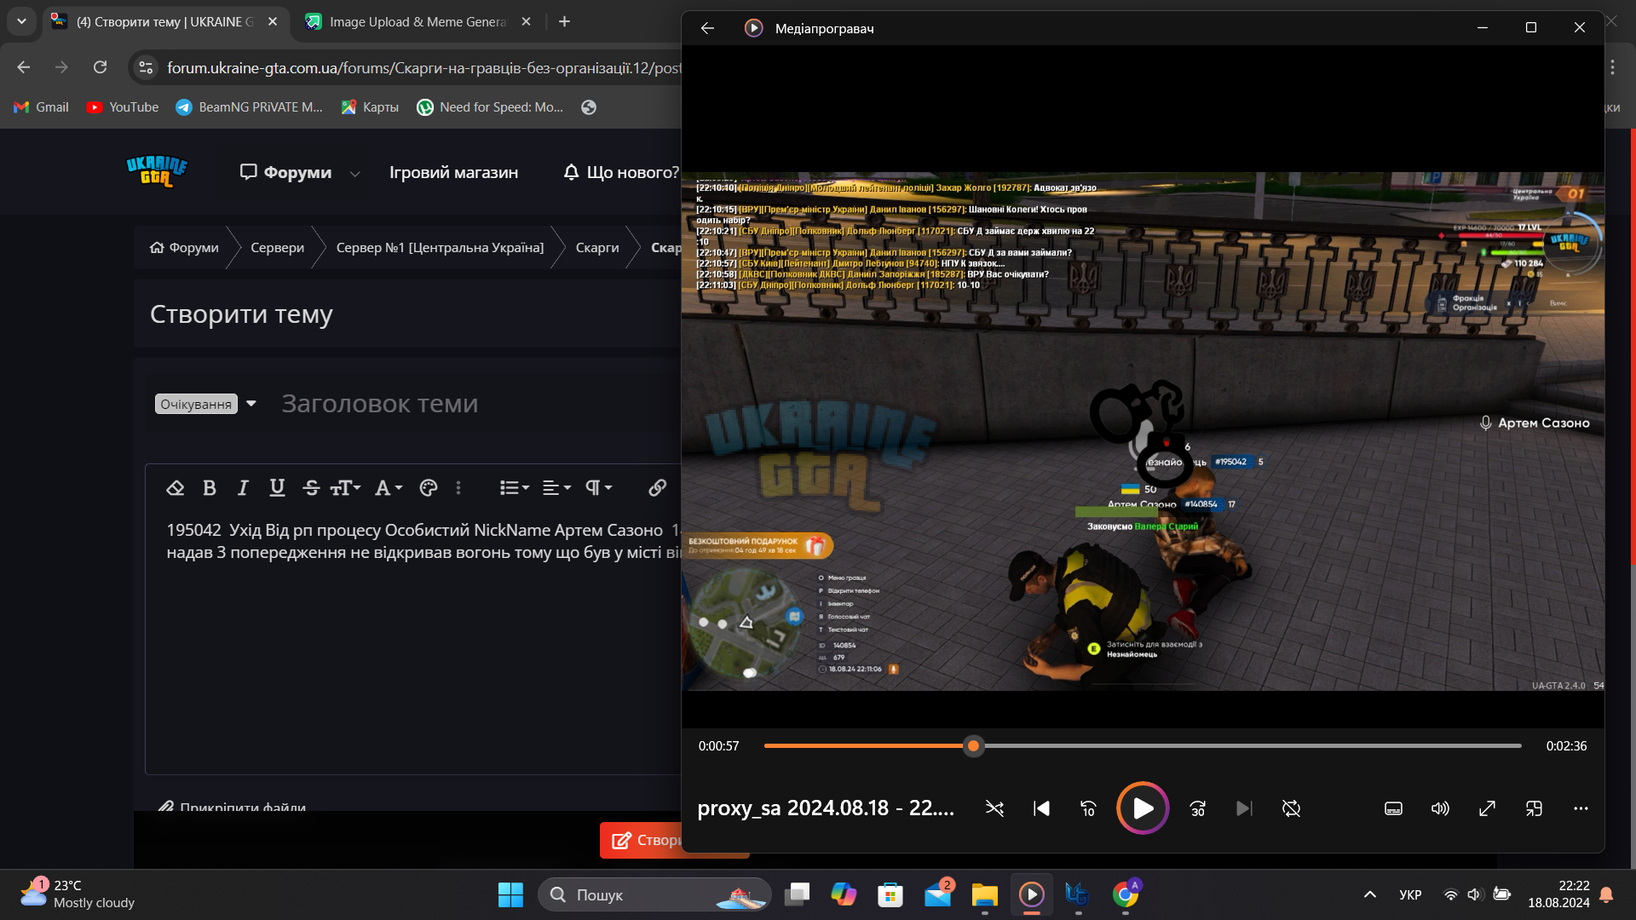Image resolution: width=1636 pixels, height=920 pixels.
Task: Open the Need for Speed bookmark
Action: [490, 107]
